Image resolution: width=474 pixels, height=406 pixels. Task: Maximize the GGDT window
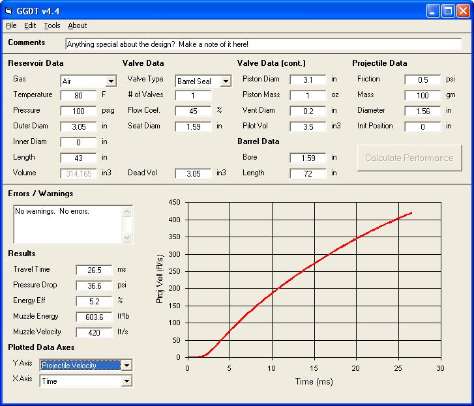(448, 10)
